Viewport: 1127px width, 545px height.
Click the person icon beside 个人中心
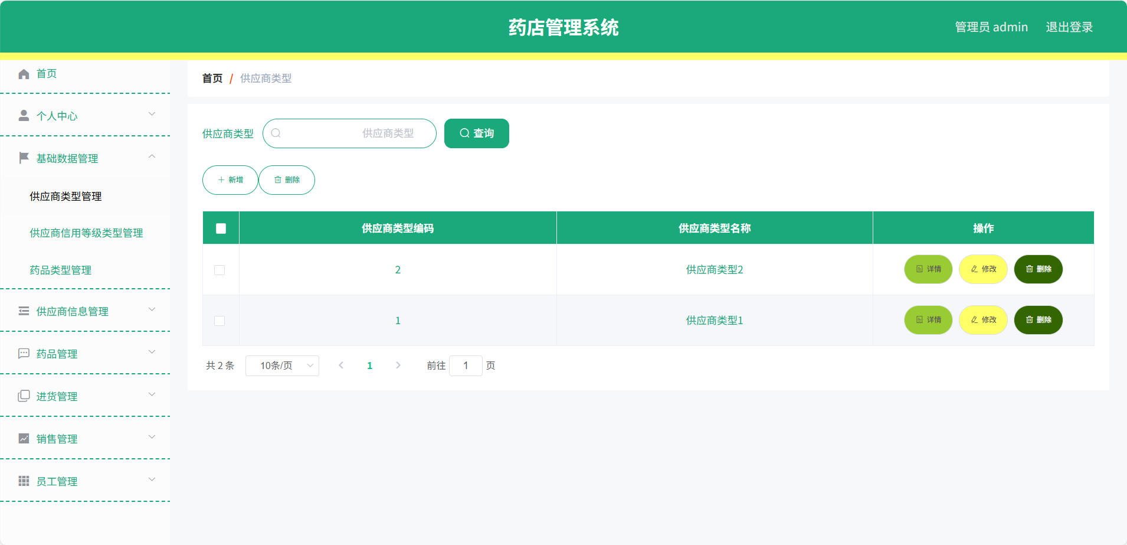pyautogui.click(x=24, y=116)
